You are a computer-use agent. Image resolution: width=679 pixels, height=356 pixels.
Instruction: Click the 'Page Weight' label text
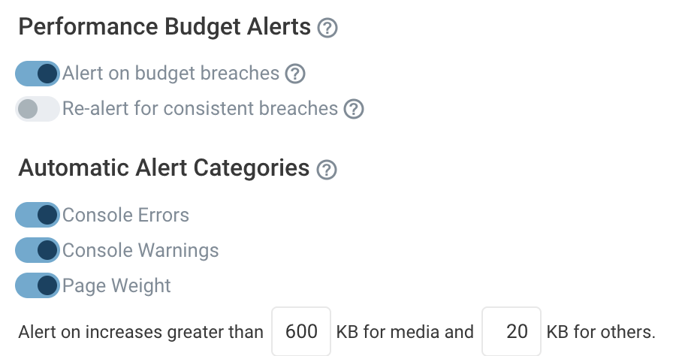[116, 285]
